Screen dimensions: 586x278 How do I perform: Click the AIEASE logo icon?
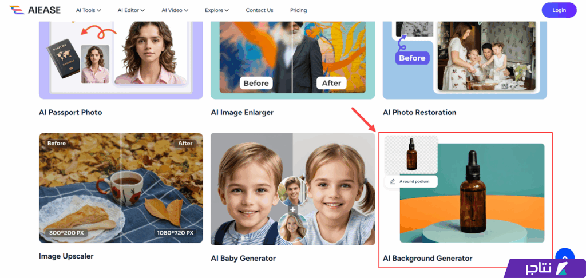pyautogui.click(x=16, y=10)
